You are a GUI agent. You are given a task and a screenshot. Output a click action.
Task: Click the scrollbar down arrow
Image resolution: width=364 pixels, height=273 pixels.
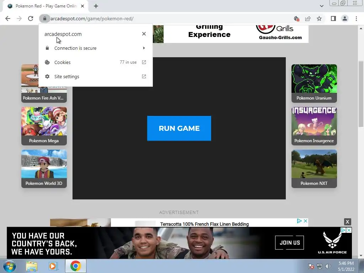361,256
